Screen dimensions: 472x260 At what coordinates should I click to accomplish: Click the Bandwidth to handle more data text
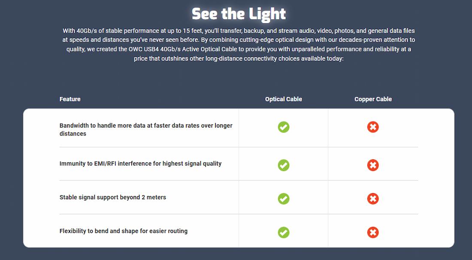(x=146, y=129)
